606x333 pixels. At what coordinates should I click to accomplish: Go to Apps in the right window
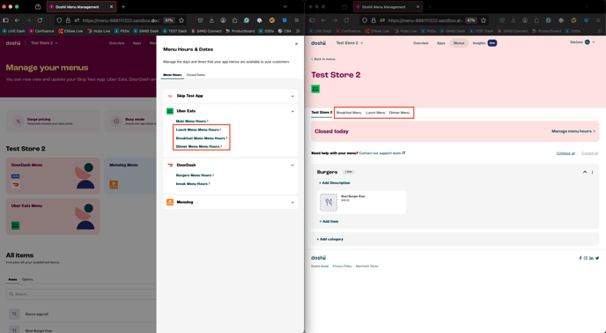click(x=440, y=43)
